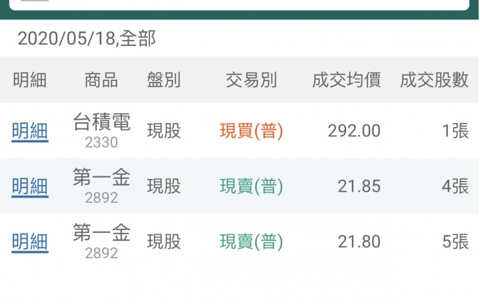This screenshot has width=480, height=304.
Task: Click the 成交股數 column header
Action: click(435, 80)
